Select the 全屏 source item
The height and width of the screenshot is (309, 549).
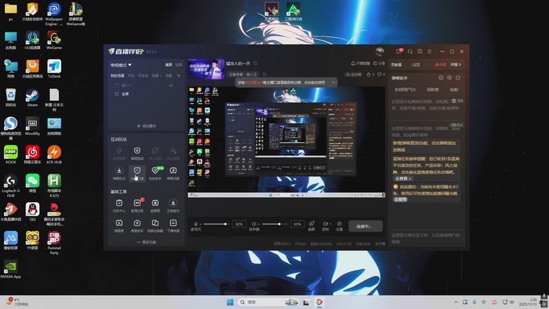(x=146, y=94)
